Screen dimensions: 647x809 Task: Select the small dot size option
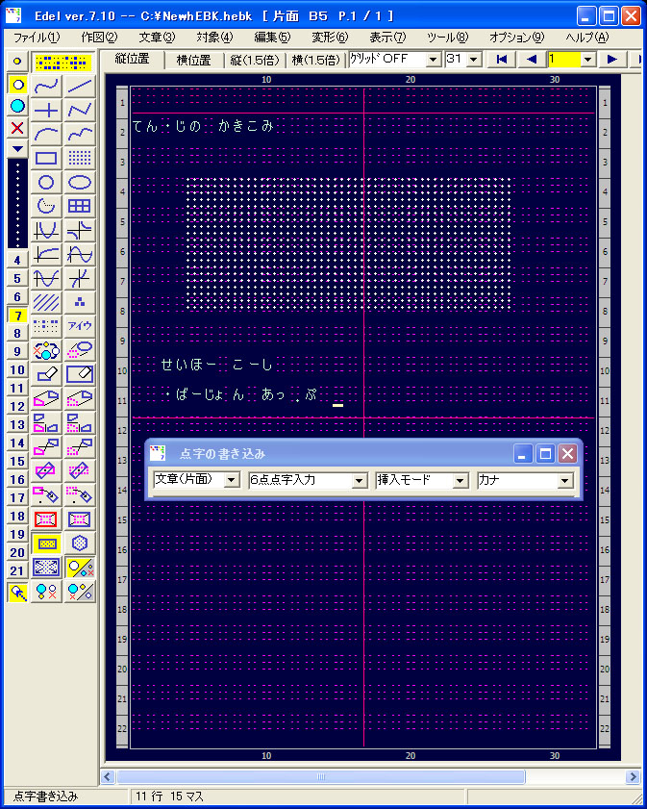16,61
